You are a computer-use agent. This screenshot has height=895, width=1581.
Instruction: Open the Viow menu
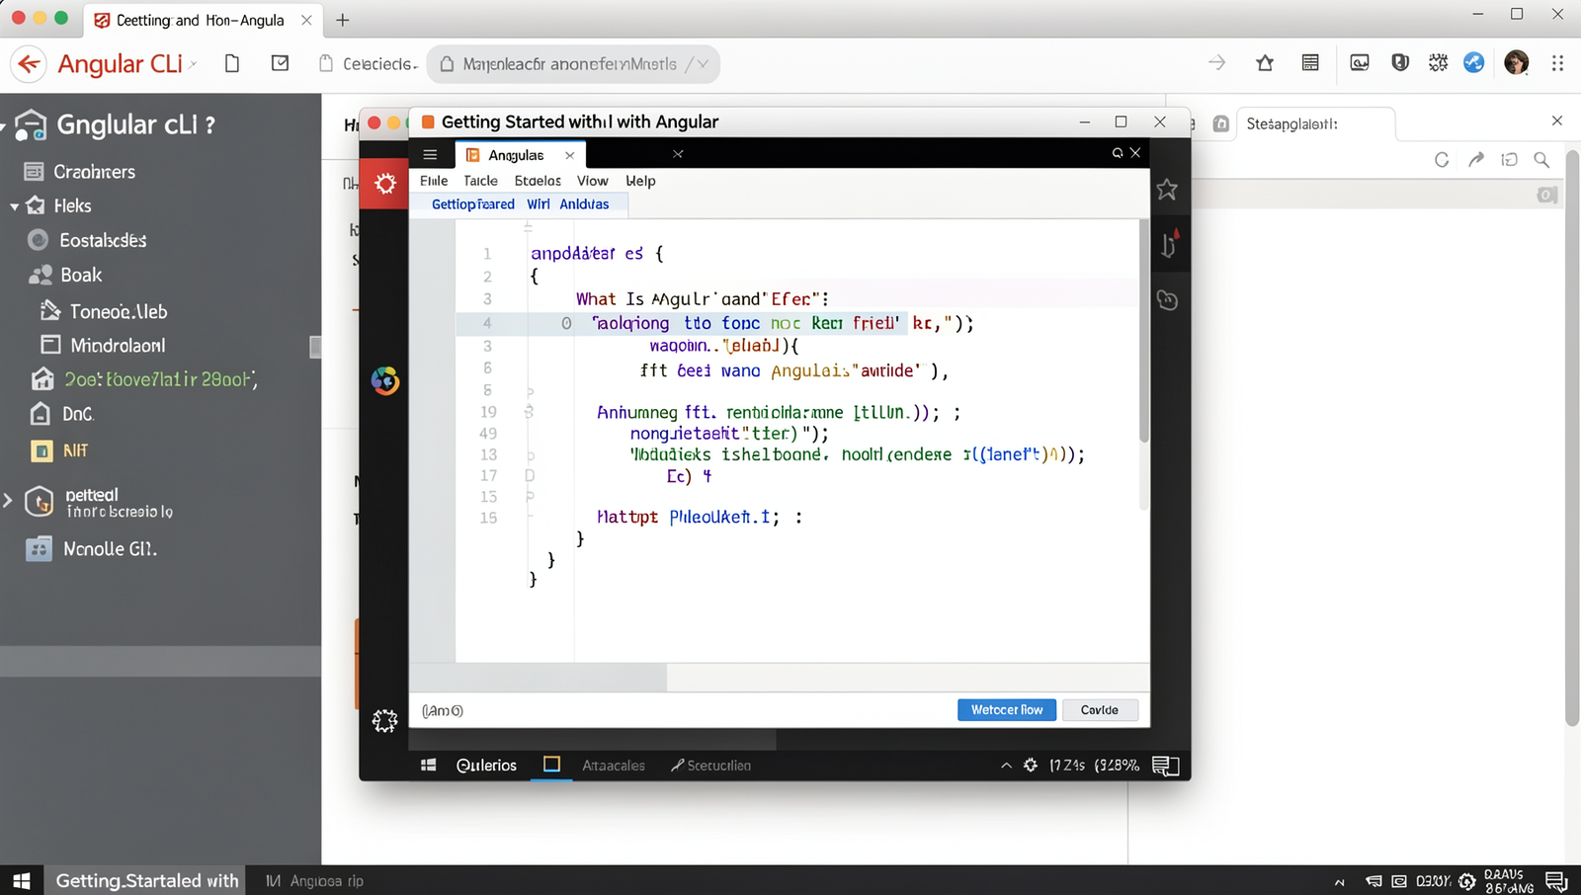593,181
